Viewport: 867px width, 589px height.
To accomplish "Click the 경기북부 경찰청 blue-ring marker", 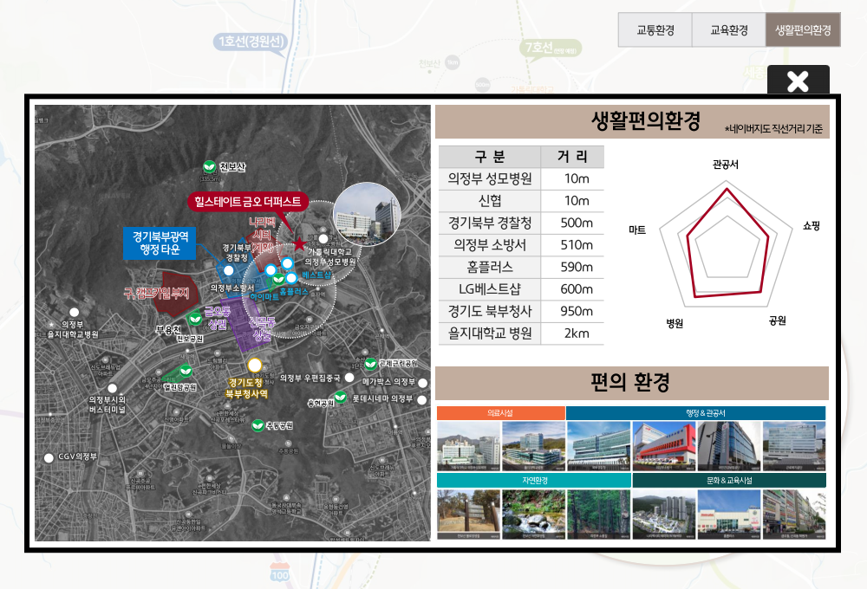I will [228, 271].
